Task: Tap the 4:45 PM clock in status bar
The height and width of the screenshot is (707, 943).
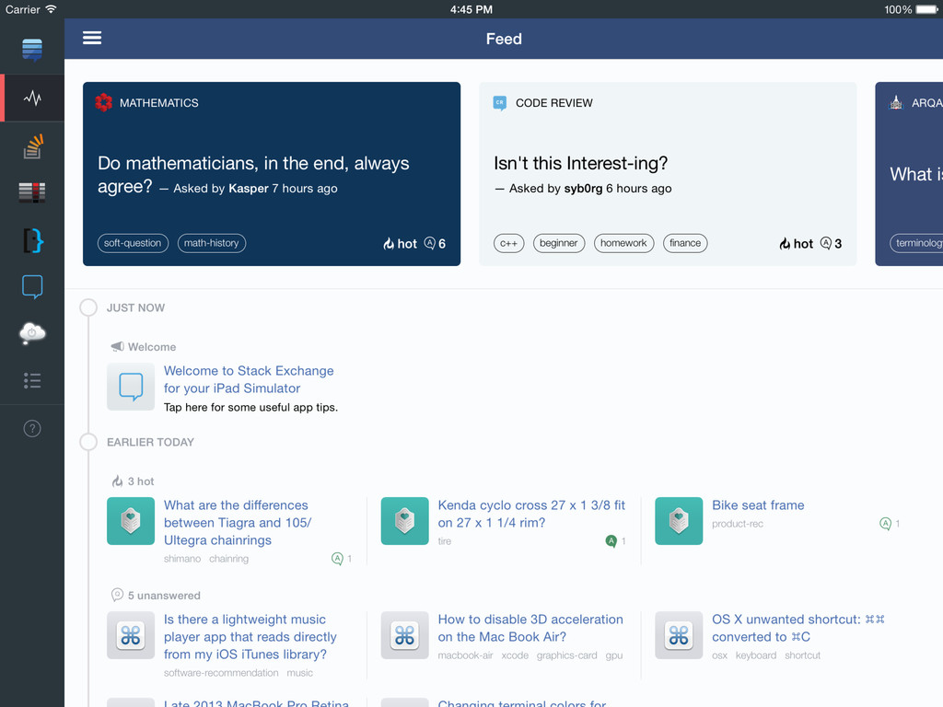Action: (471, 9)
